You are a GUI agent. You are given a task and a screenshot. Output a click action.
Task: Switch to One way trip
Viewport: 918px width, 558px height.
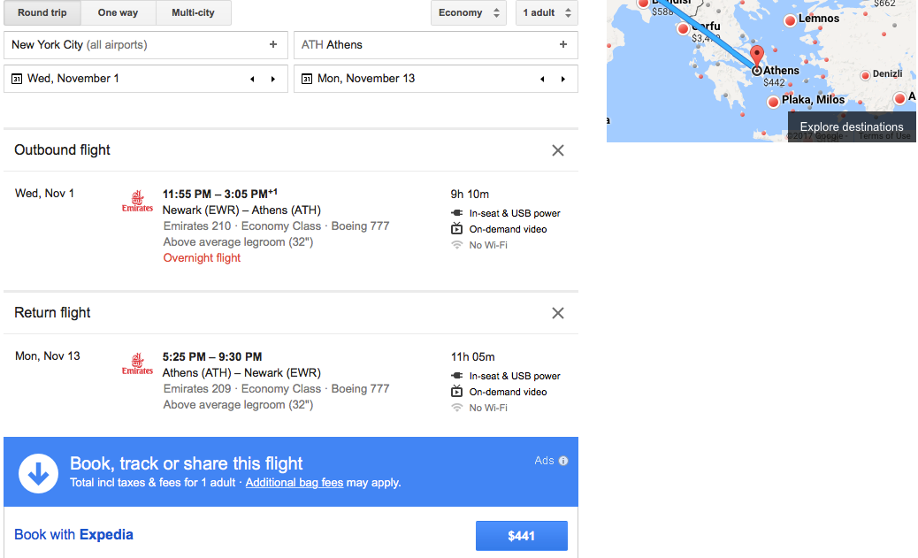119,13
